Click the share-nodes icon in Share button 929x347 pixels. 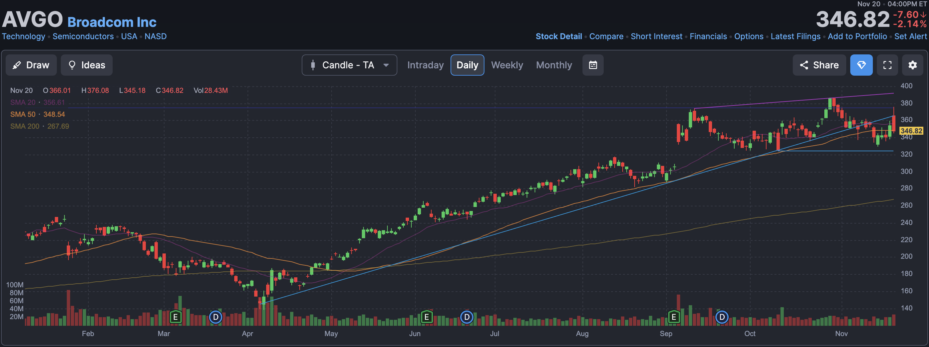point(804,65)
